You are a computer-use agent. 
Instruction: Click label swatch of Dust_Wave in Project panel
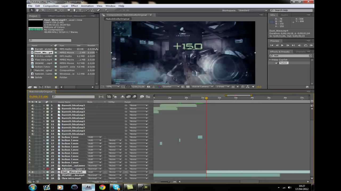click(x=56, y=53)
